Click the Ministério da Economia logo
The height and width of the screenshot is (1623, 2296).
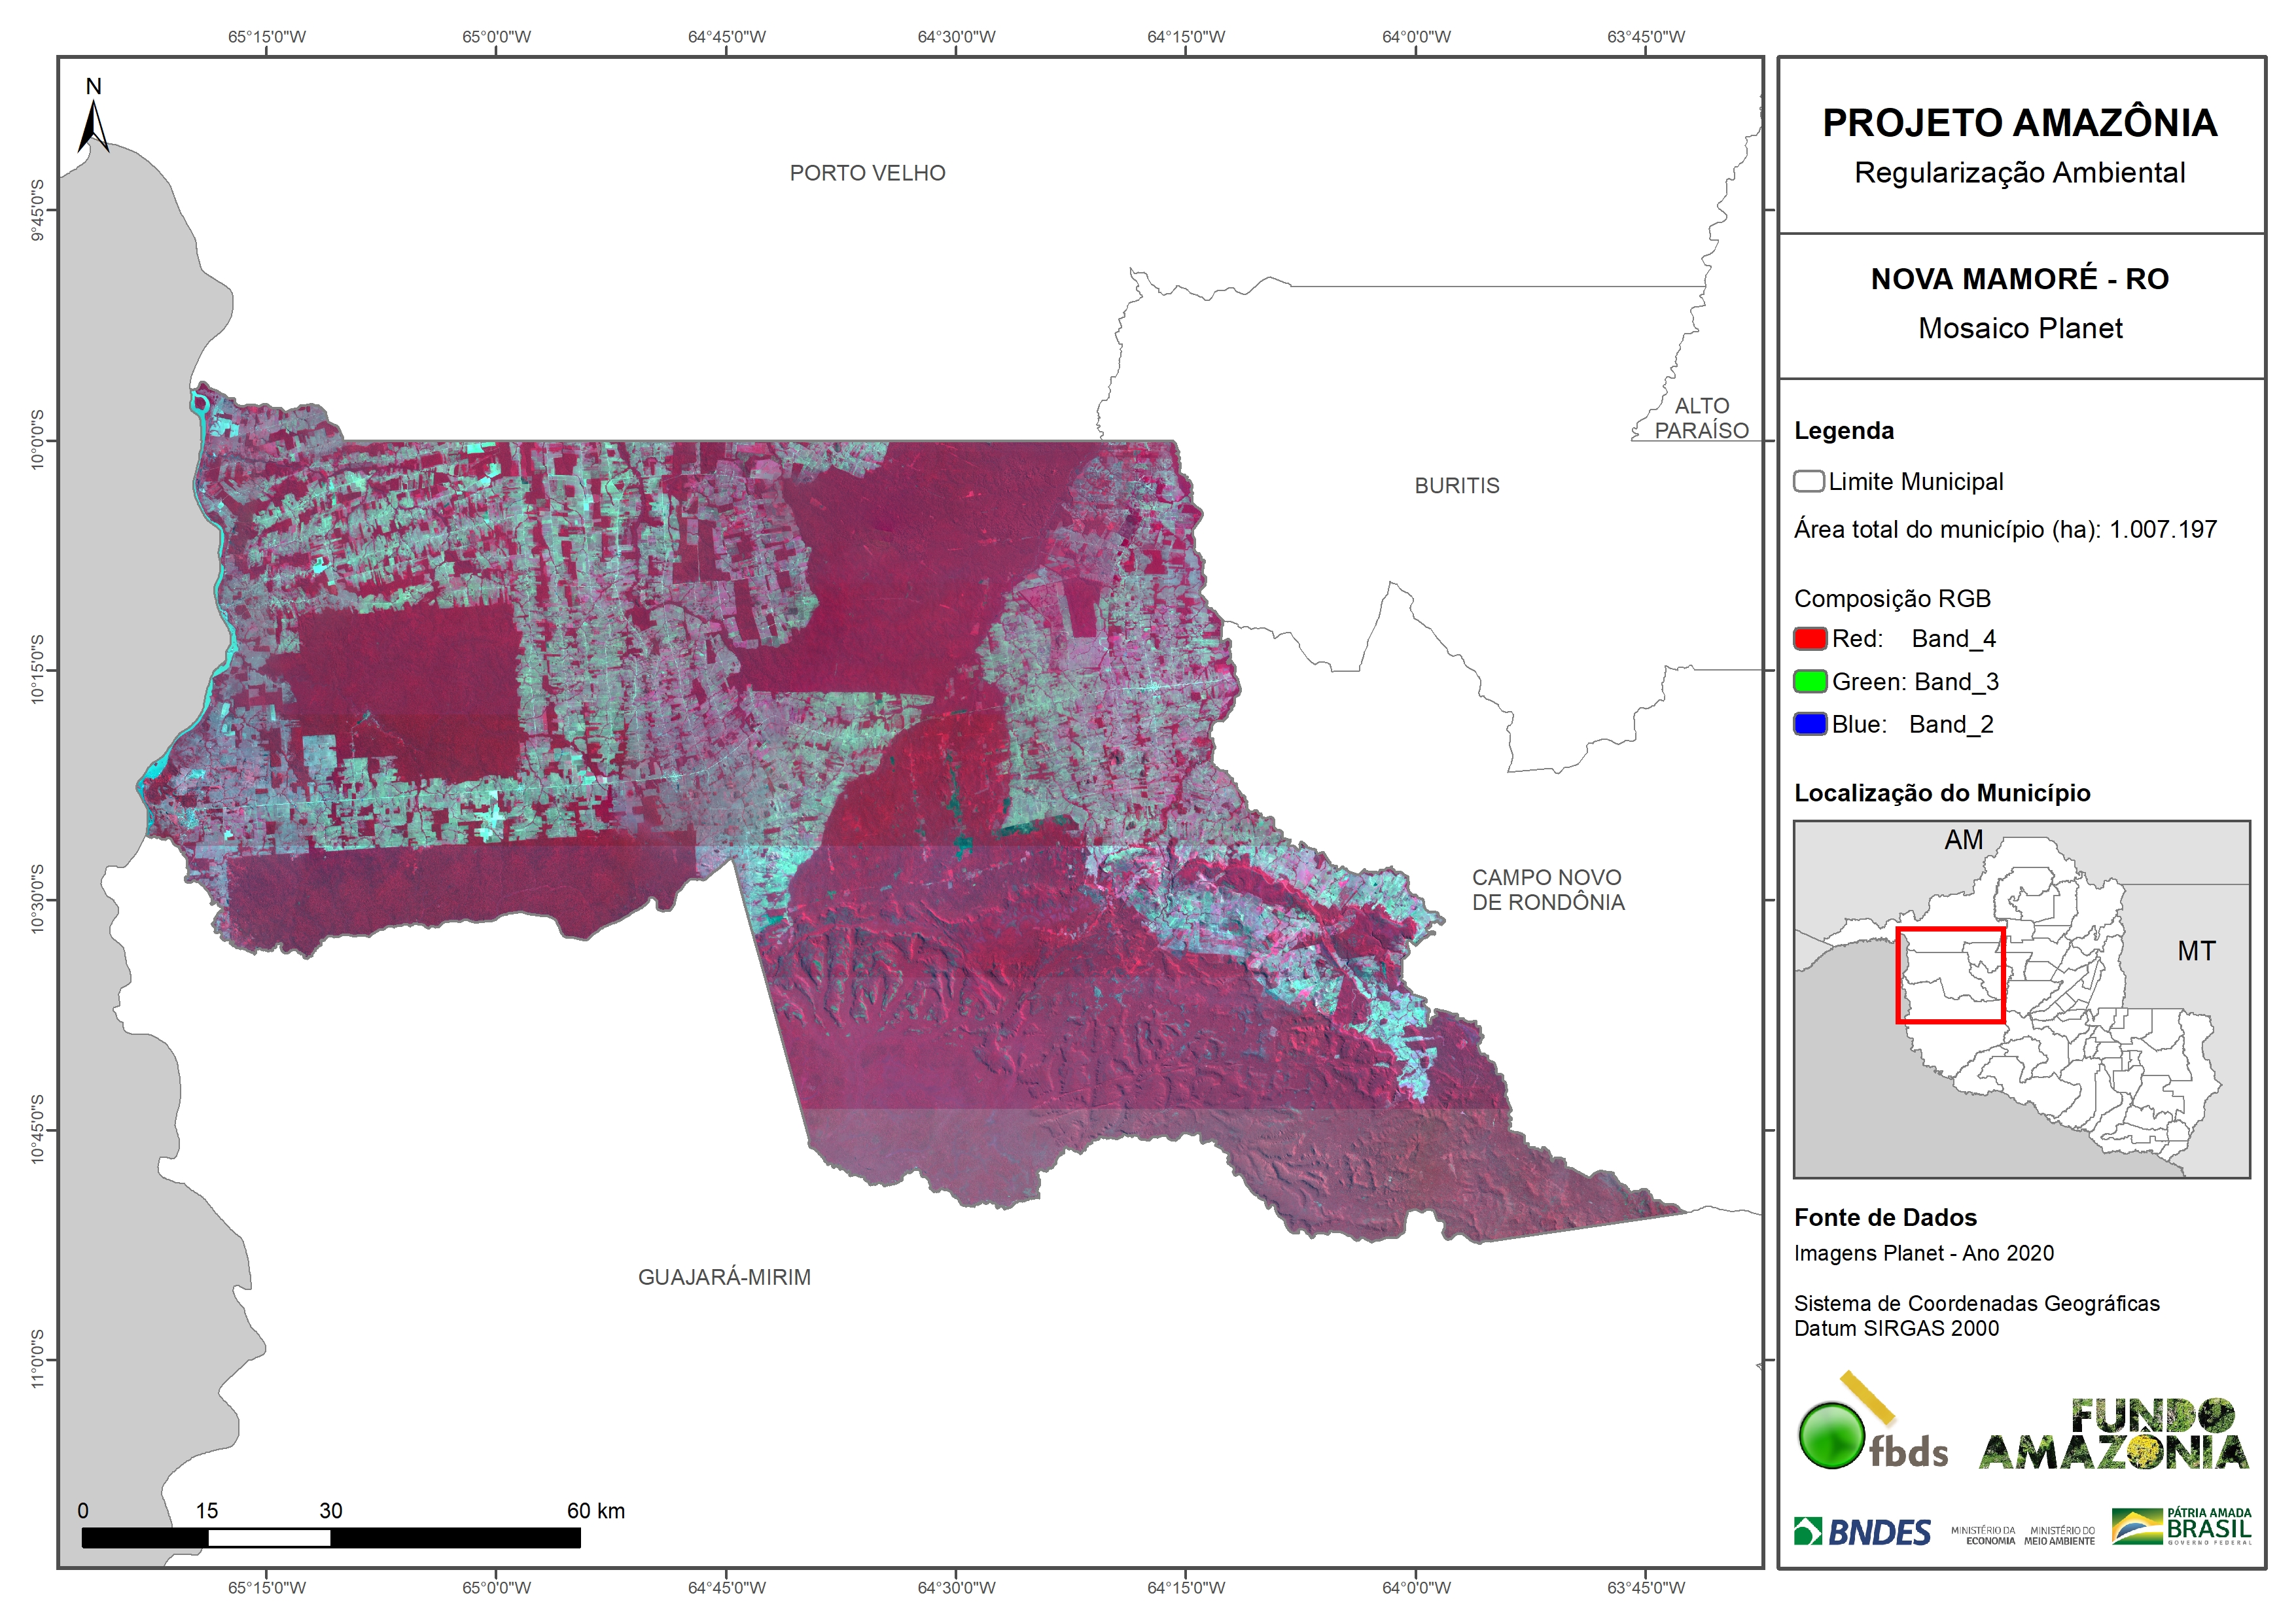1983,1535
